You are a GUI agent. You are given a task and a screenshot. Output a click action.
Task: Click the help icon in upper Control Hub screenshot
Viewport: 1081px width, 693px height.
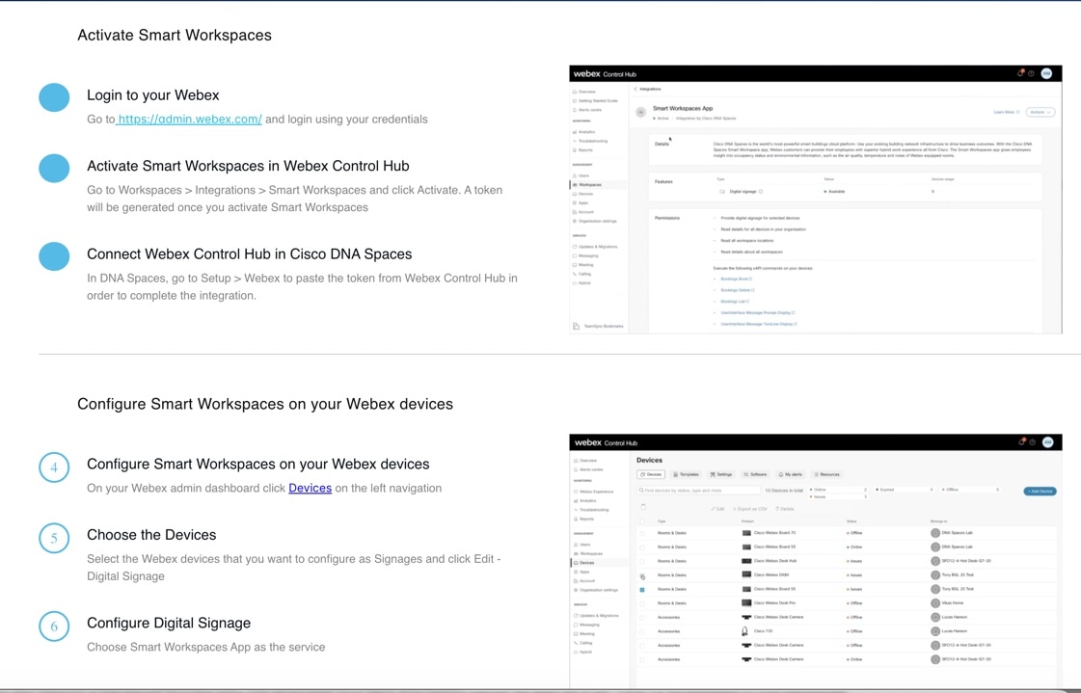(1032, 73)
